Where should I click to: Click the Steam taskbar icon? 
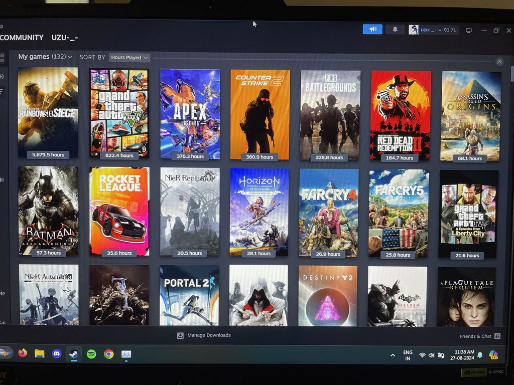click(74, 354)
